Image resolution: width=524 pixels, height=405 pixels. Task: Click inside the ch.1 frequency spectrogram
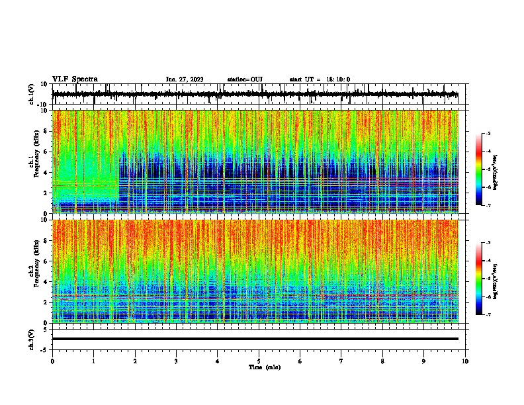pos(255,161)
